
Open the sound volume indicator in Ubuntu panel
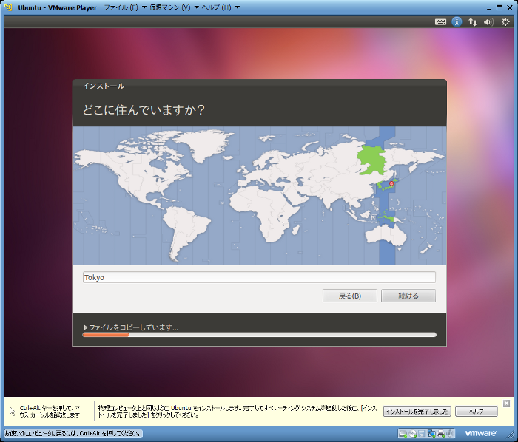[488, 21]
